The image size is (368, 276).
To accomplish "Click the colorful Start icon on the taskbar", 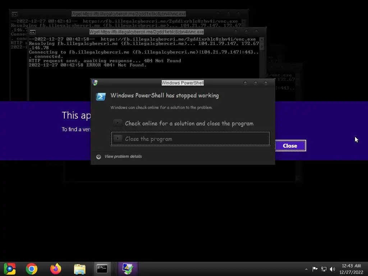I will 9,269.
